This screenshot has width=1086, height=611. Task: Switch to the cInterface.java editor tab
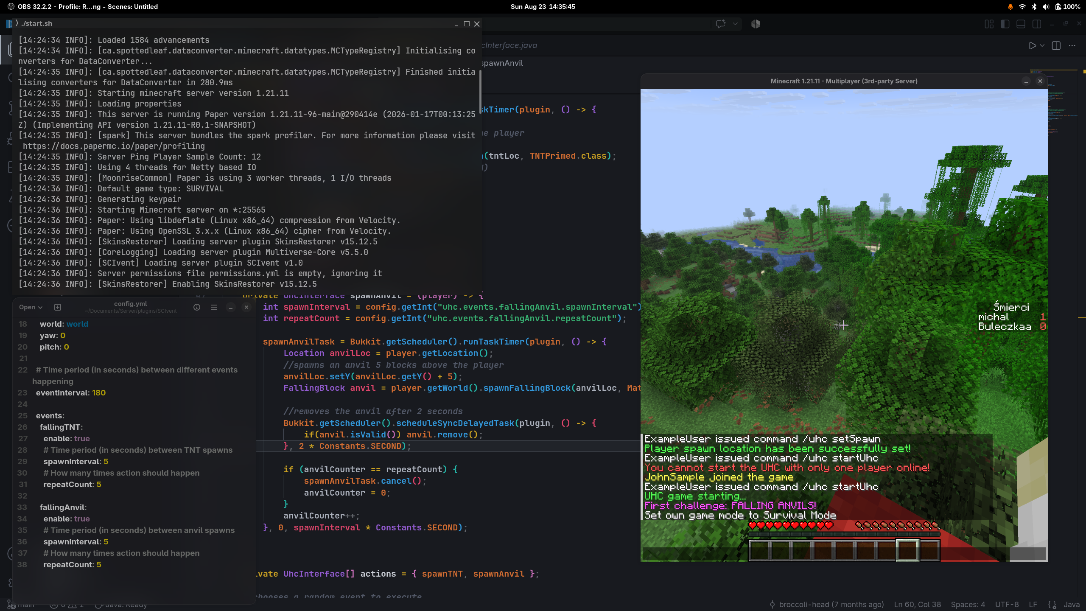[509, 45]
